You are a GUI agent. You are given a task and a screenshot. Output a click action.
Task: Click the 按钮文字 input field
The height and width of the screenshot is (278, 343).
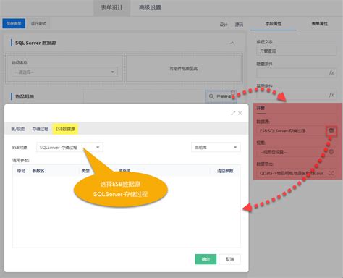(x=296, y=51)
